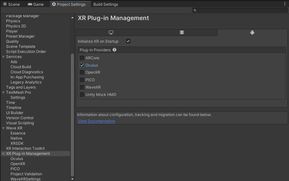Screen dimensions: 289x181
Task: Open Legacy Analytics settings
Action: click(x=26, y=82)
